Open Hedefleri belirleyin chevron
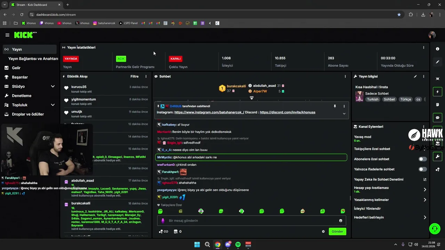This screenshot has width=445, height=250. [425, 217]
